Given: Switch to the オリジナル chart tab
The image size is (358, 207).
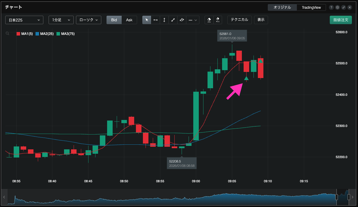Looking at the screenshot, I should coord(282,8).
